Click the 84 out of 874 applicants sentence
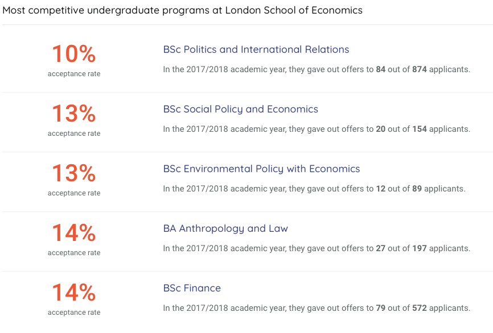Viewport: 493px width, 333px height. pos(317,69)
